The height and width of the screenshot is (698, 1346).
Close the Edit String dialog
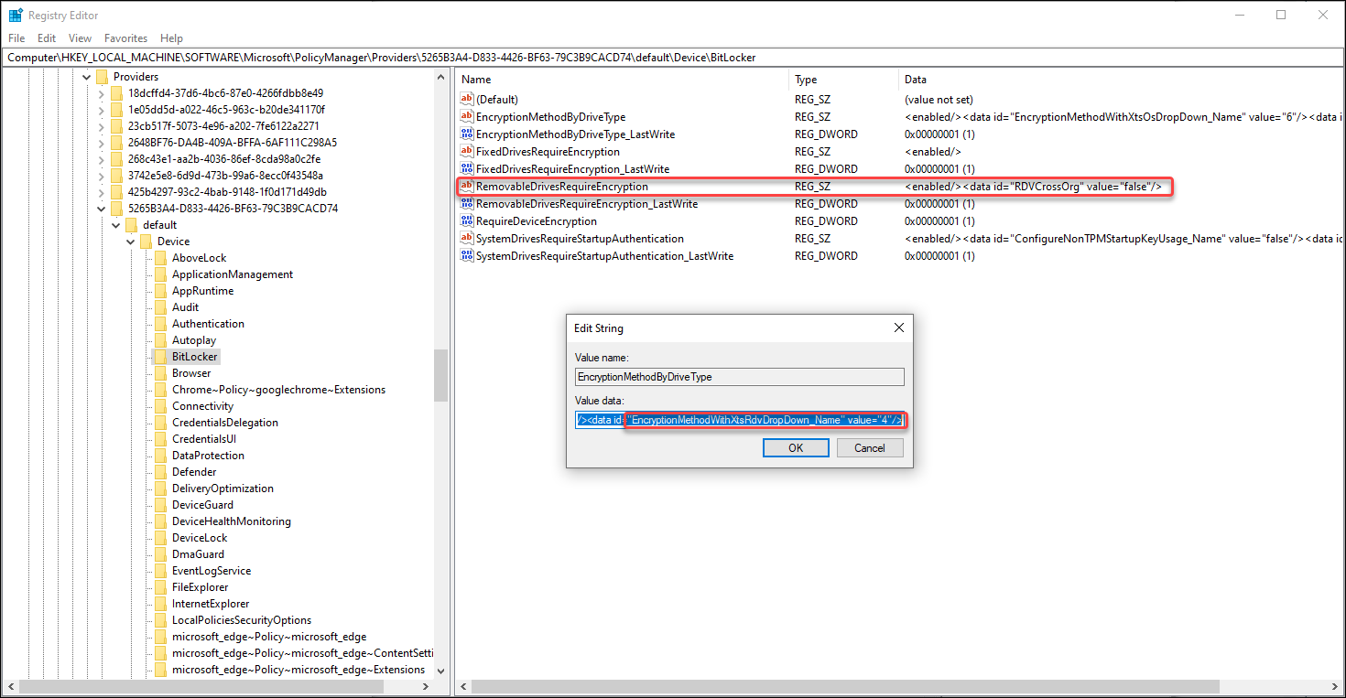898,328
